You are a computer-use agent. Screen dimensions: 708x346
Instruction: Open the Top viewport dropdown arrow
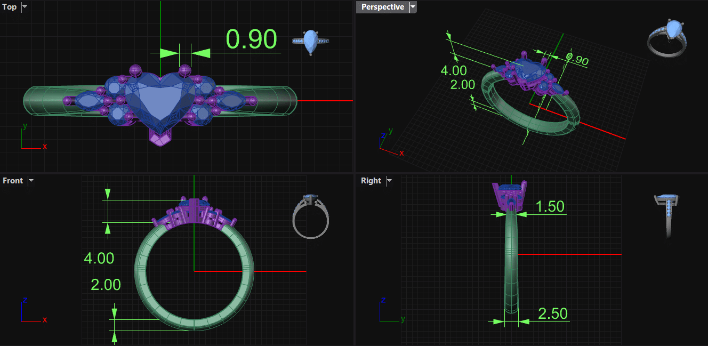[x=25, y=7]
